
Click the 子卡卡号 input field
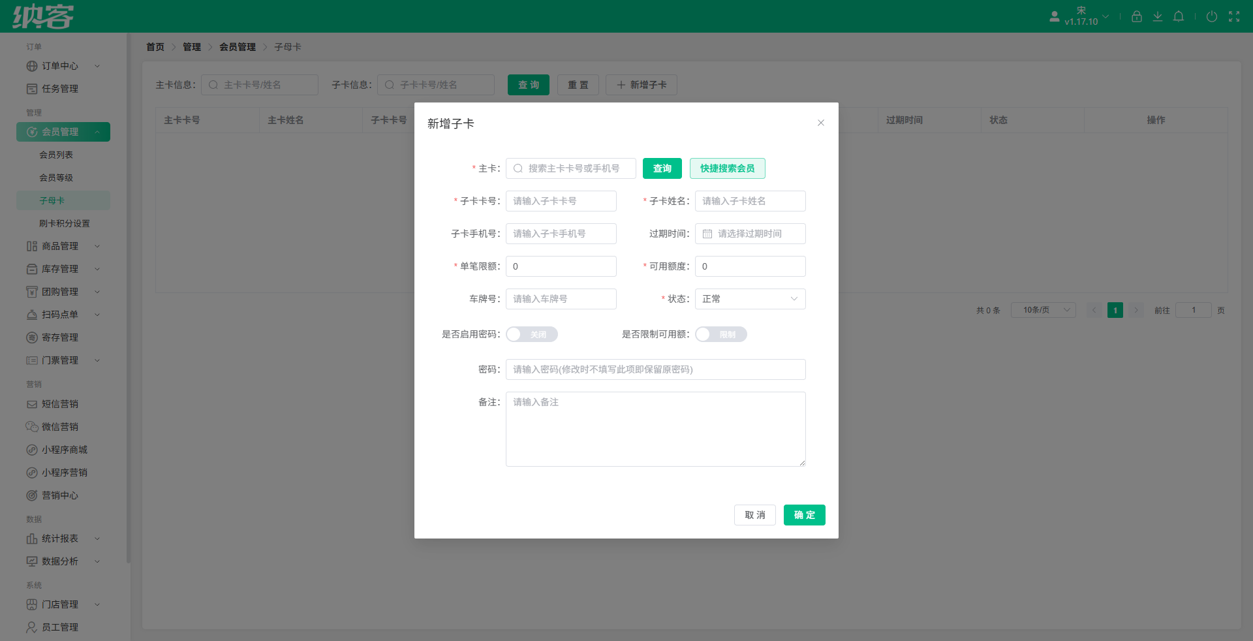point(561,201)
